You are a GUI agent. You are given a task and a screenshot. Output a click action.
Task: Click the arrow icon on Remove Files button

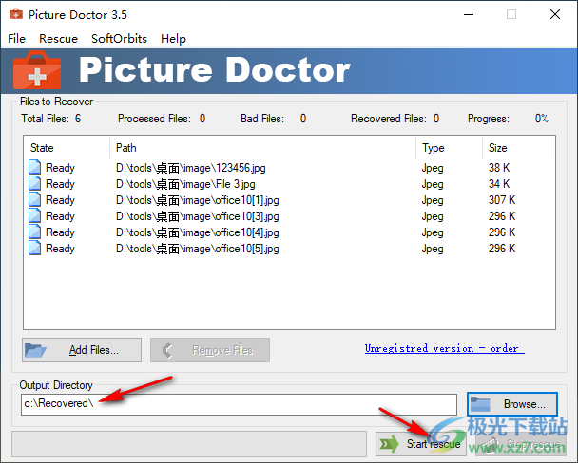pos(167,350)
